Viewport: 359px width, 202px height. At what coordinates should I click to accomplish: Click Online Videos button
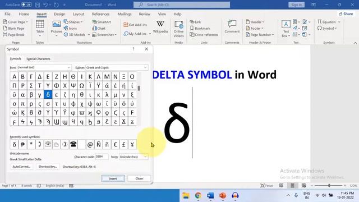point(178,29)
